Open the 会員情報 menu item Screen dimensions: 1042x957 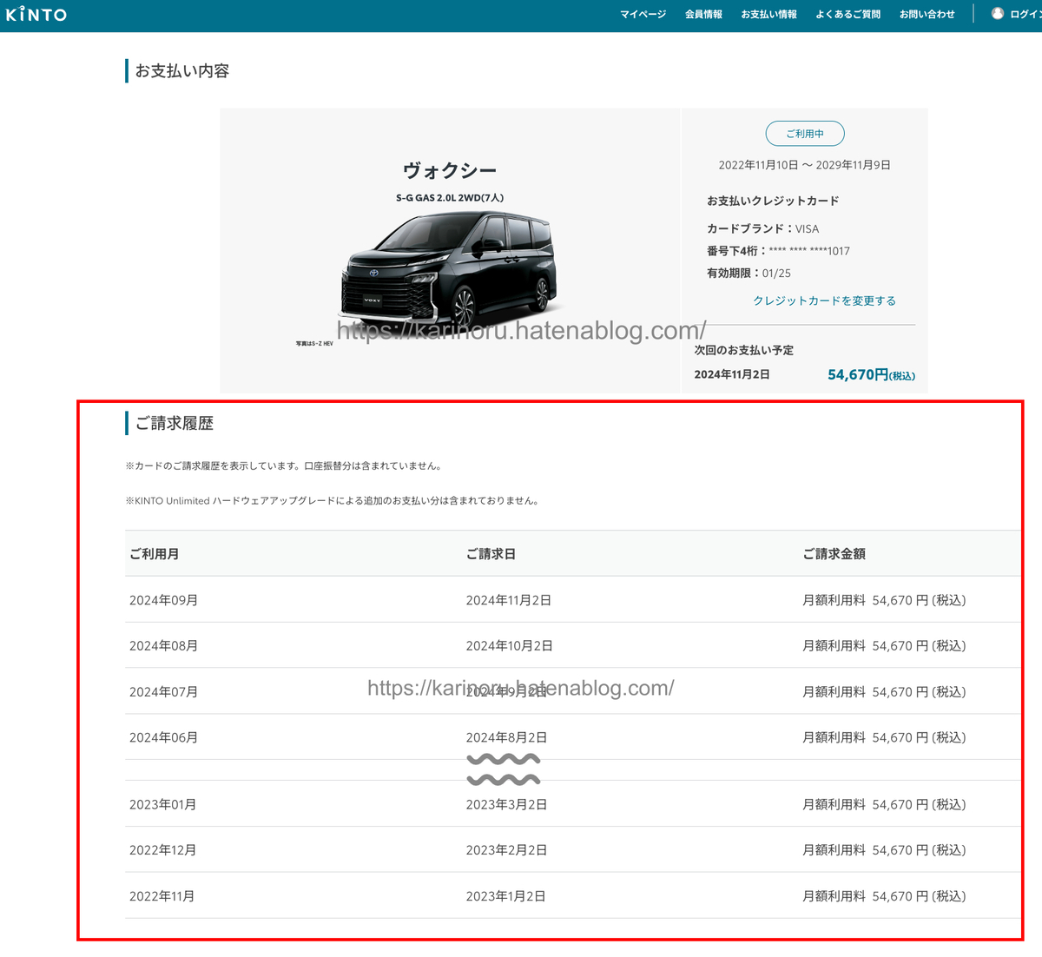click(703, 15)
